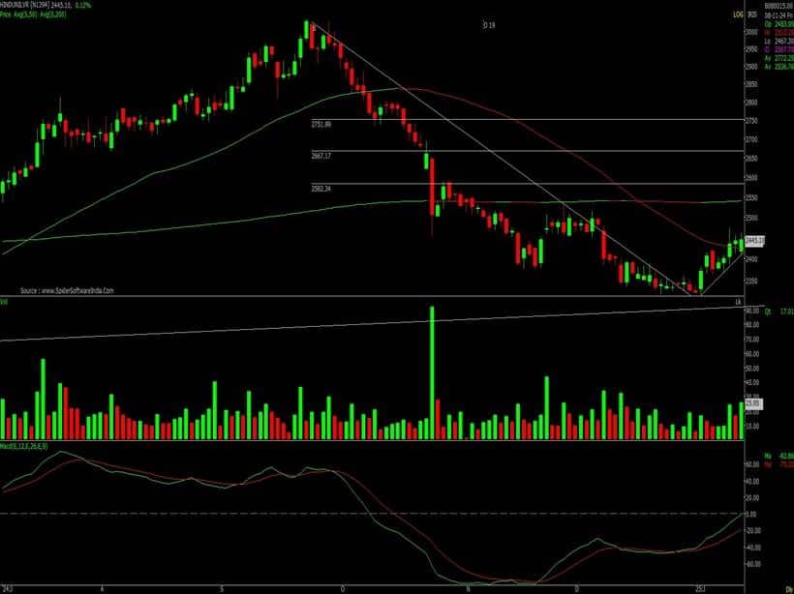Click the MACD zero dashed line
The image size is (794, 594).
pyautogui.click(x=368, y=513)
